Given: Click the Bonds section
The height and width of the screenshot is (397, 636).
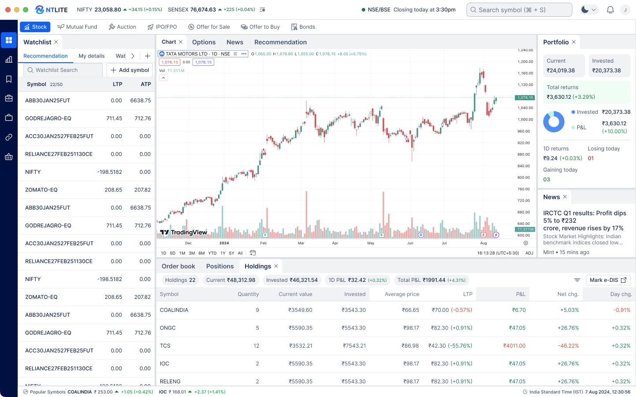Looking at the screenshot, I should pyautogui.click(x=303, y=27).
